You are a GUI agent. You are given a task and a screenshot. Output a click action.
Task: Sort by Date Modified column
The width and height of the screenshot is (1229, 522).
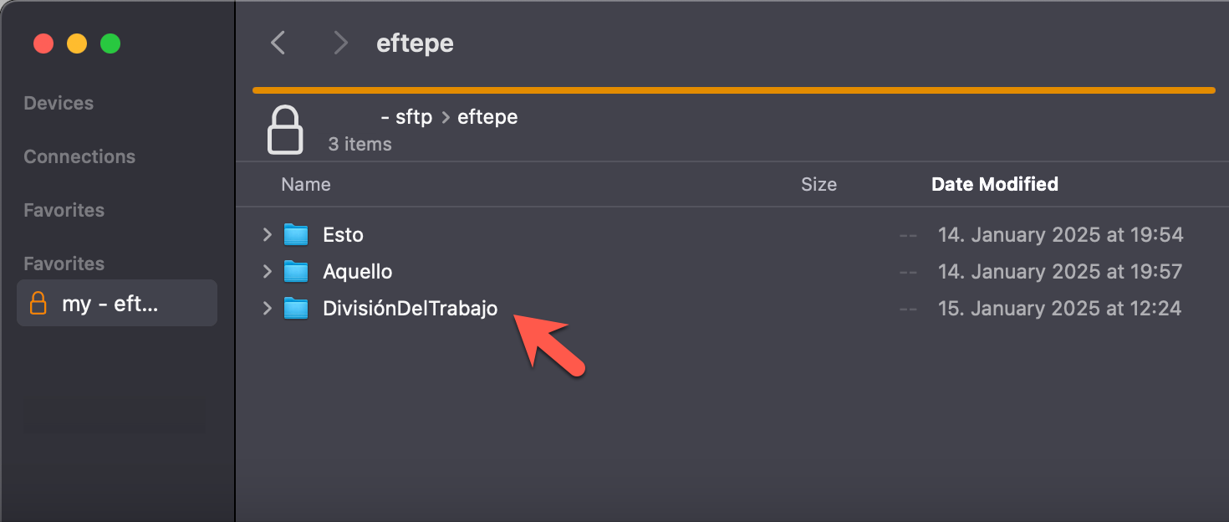pos(995,185)
